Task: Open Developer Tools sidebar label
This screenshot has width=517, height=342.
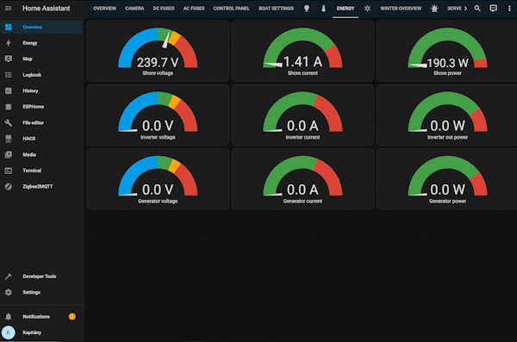Action: pos(40,277)
